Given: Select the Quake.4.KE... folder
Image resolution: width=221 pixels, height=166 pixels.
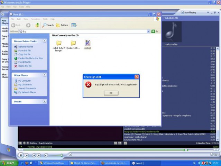Looking at the screenshot, I should [73, 45].
